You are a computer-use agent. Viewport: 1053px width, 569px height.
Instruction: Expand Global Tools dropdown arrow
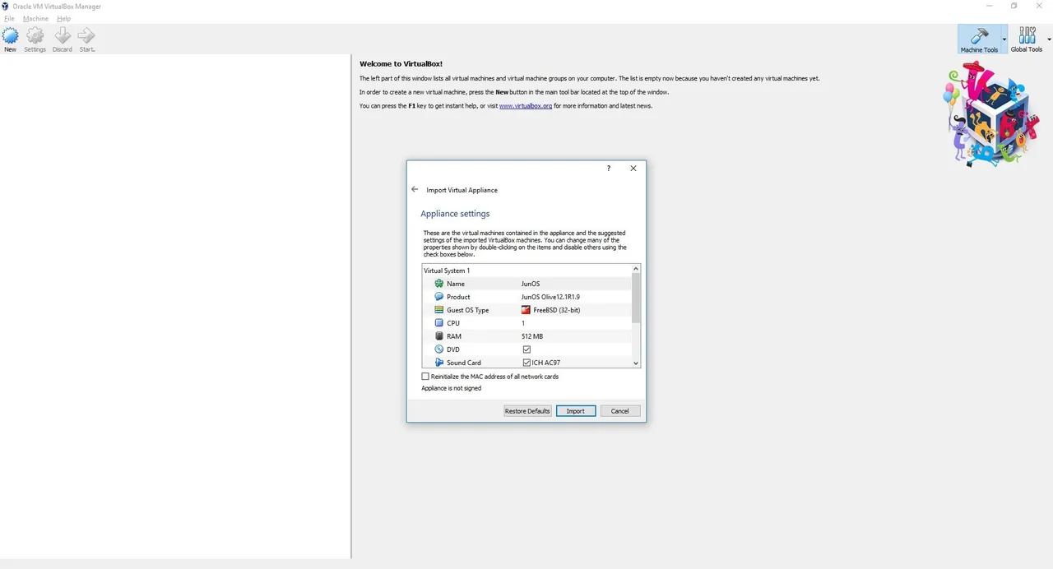tap(1048, 39)
